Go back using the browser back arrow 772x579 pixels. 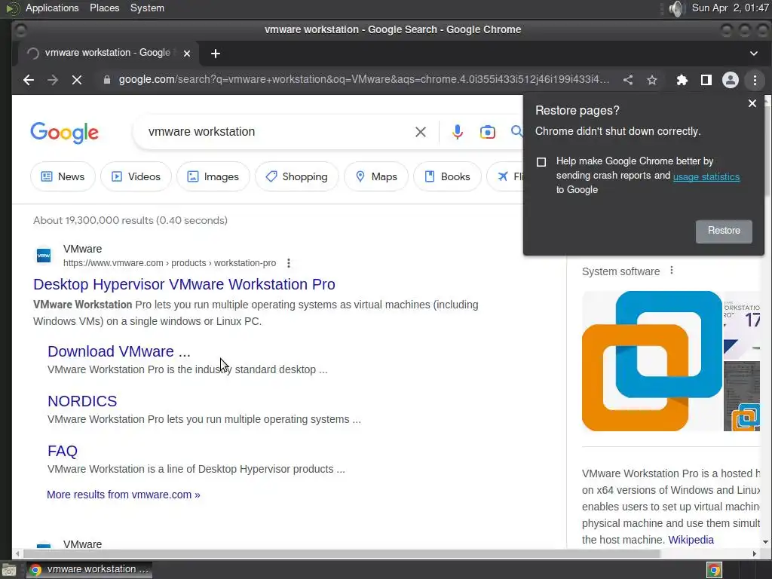[29, 80]
